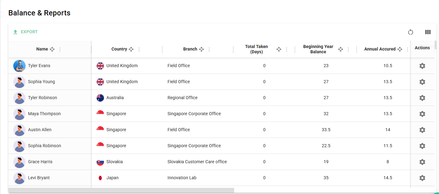Open settings gear for Sophia Young
This screenshot has height=194, width=439.
(422, 82)
